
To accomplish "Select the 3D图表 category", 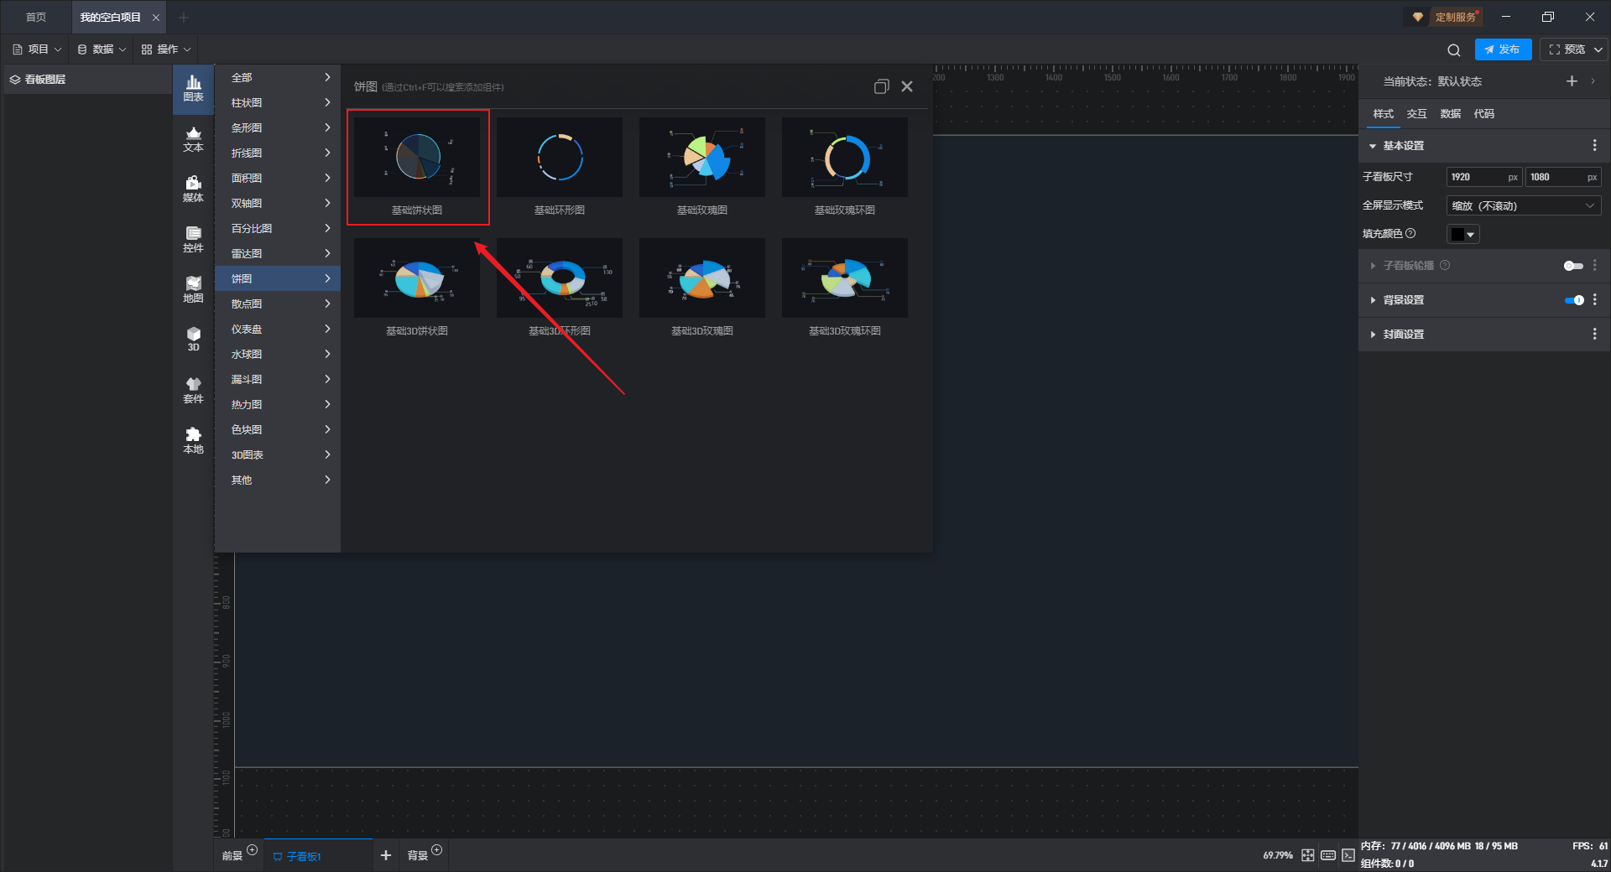I will point(278,455).
